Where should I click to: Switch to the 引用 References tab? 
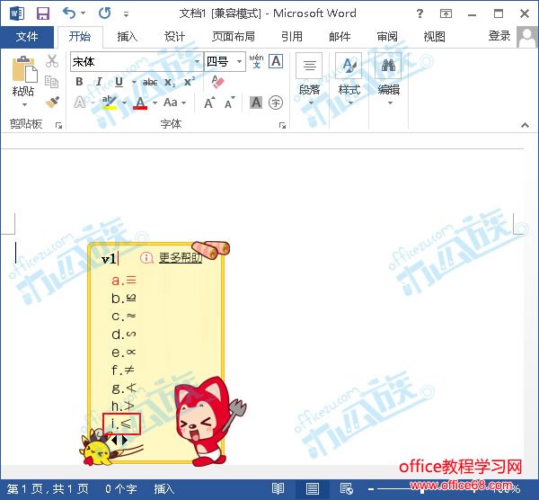292,37
